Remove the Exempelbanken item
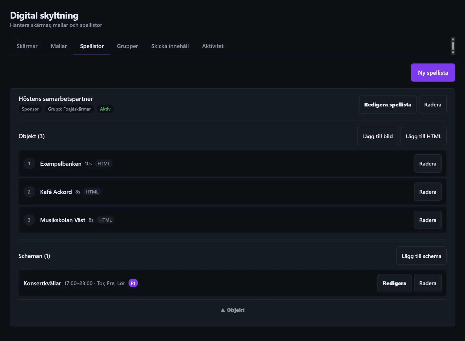This screenshot has width=465, height=341. pyautogui.click(x=428, y=163)
